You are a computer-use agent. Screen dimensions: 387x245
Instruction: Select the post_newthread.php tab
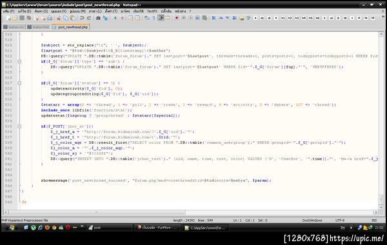(70, 27)
